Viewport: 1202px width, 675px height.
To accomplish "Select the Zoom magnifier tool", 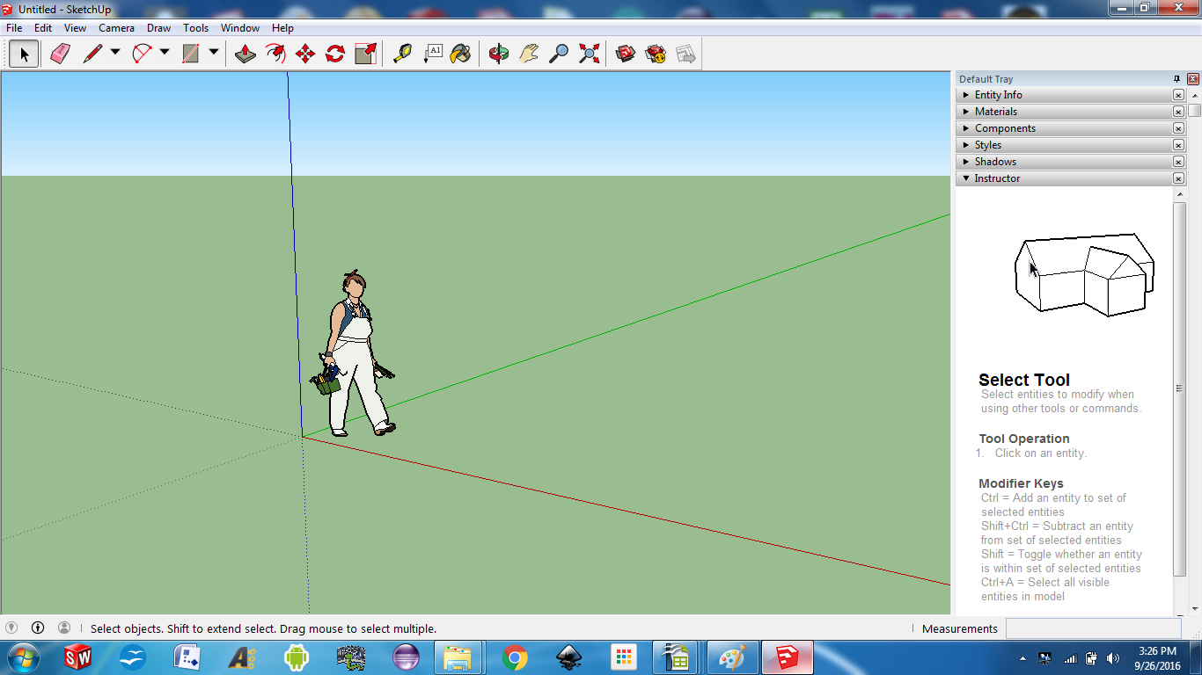I will [559, 54].
